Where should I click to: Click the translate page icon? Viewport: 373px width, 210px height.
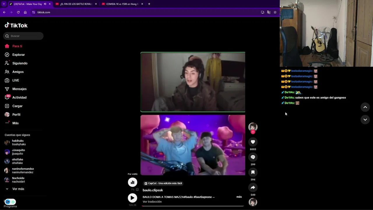[269, 12]
